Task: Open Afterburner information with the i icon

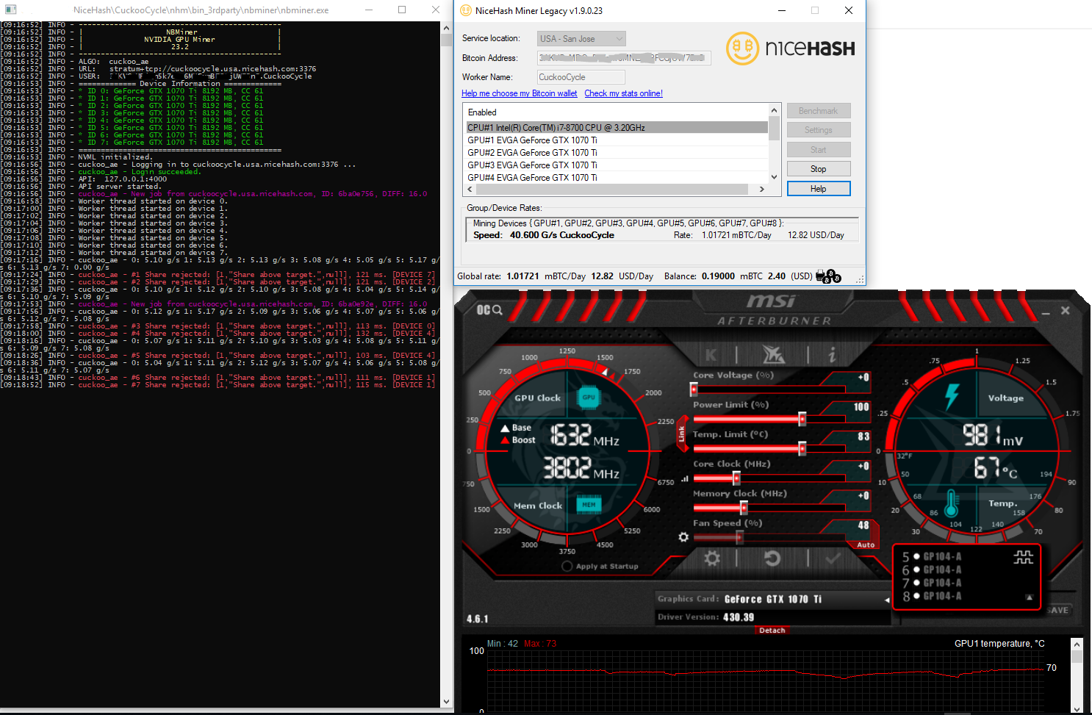Action: [833, 353]
